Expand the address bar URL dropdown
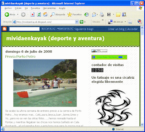Image resolution: width=145 pixels, height=132 pixels. pyautogui.click(x=77, y=22)
